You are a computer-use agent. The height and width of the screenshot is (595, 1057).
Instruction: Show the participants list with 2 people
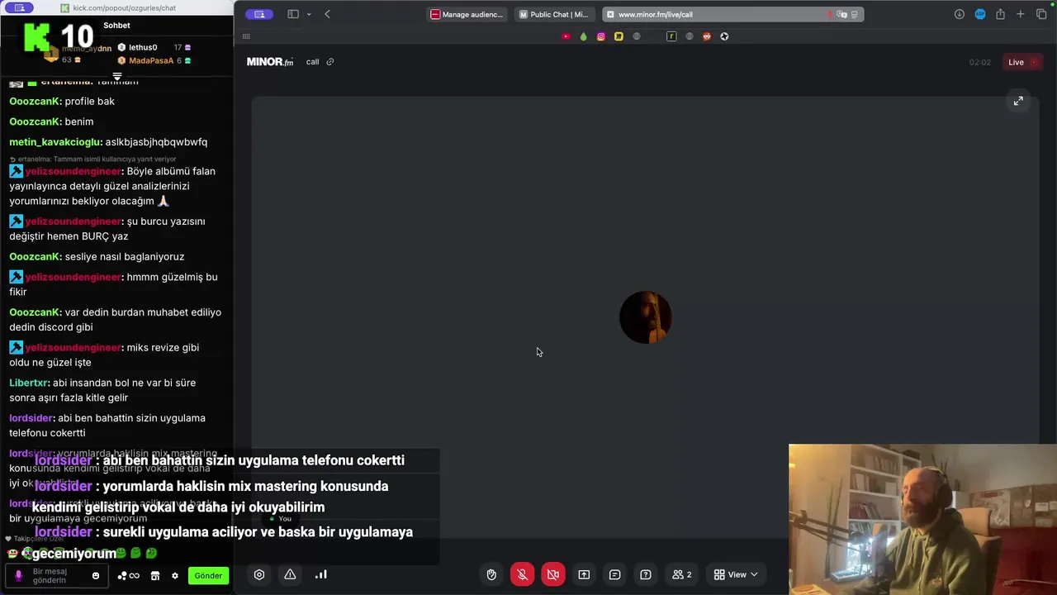click(x=682, y=574)
